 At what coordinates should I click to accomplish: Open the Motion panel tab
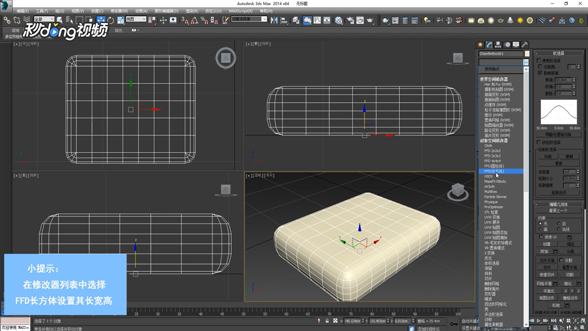(x=507, y=44)
